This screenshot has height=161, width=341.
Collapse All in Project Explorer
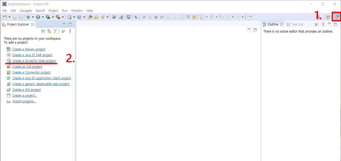tap(43, 31)
